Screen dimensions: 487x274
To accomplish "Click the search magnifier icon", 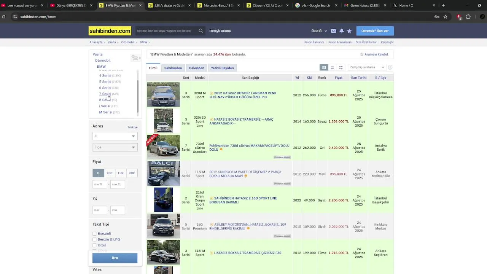I will (201, 31).
